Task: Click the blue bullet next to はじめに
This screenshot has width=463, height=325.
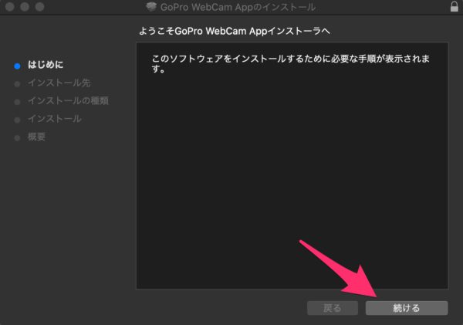Action: [18, 66]
